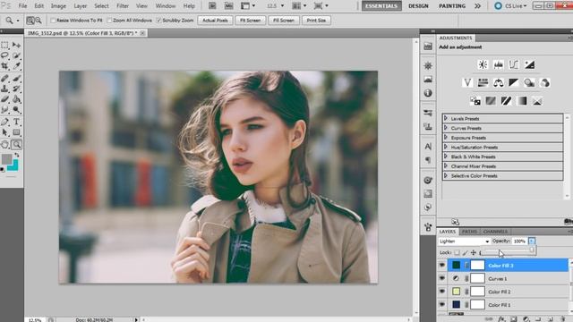Viewport: 573px width, 322px height.
Task: Select the Crop tool
Action: 5,66
